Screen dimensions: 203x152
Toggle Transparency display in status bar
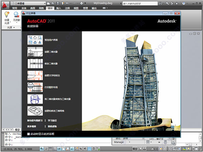point(89,149)
